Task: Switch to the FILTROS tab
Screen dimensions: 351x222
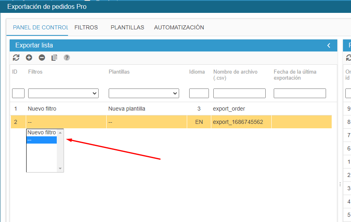Action: click(86, 27)
